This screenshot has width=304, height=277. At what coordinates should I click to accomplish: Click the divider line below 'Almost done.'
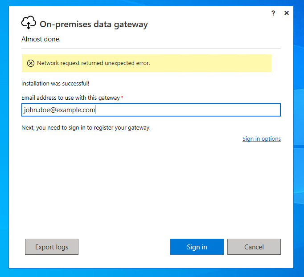click(x=151, y=48)
